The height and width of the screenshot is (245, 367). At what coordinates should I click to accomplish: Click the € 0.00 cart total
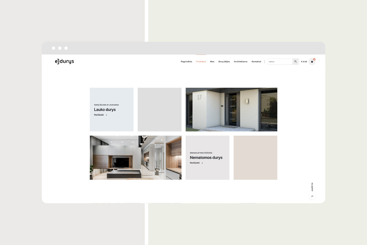304,62
